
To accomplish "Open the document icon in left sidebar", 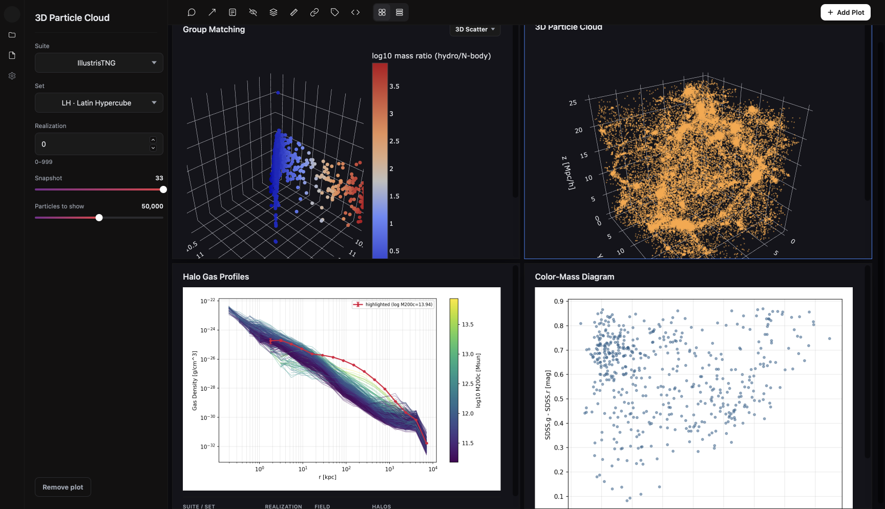I will [12, 55].
